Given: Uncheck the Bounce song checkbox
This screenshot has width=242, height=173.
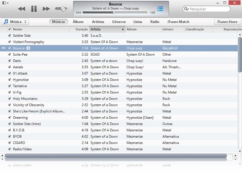Looking at the screenshot, I should pyautogui.click(x=10, y=48).
